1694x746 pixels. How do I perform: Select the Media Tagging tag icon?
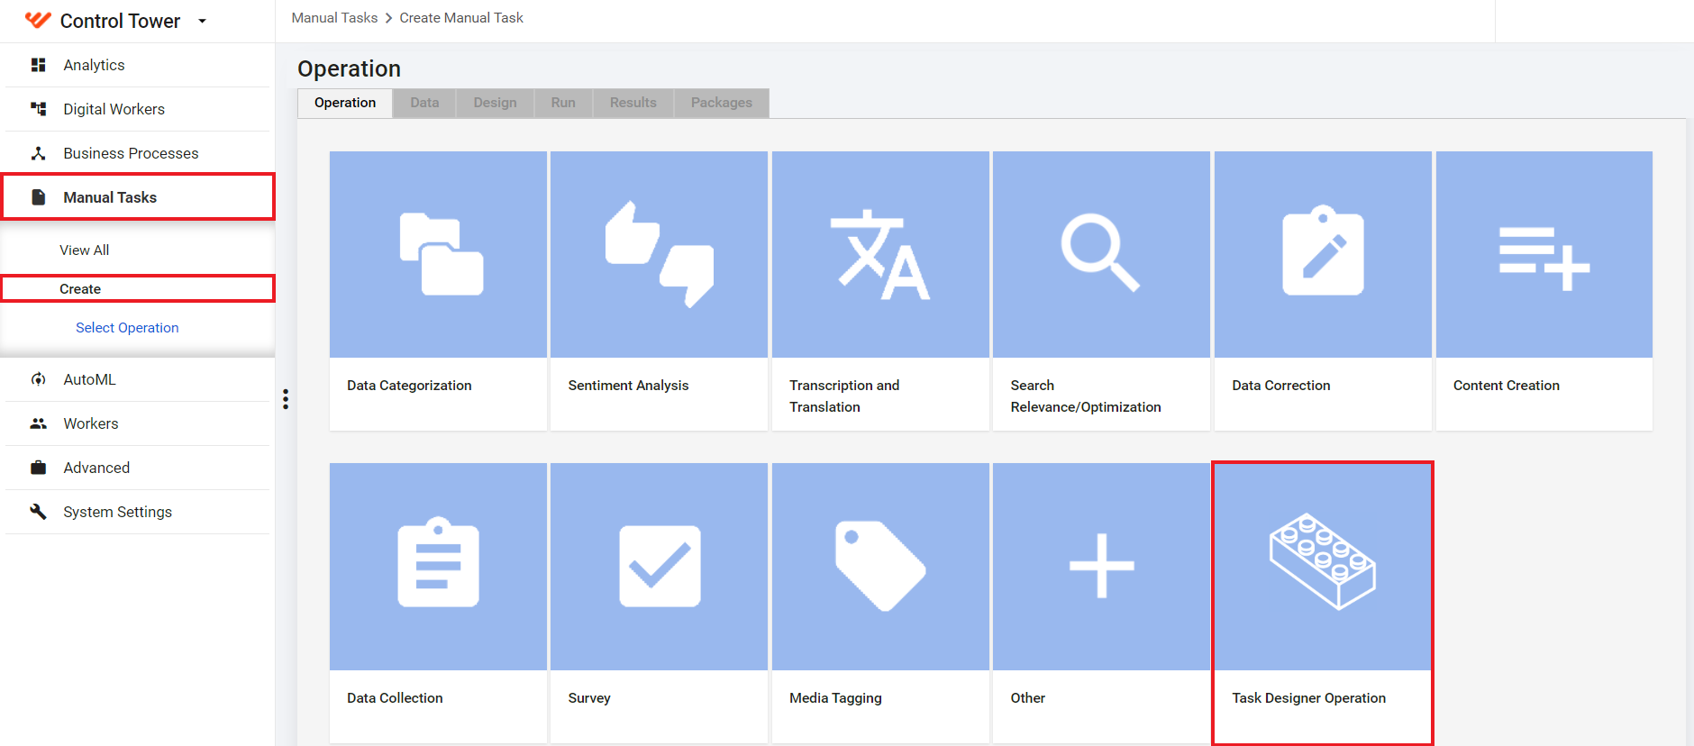tap(880, 566)
